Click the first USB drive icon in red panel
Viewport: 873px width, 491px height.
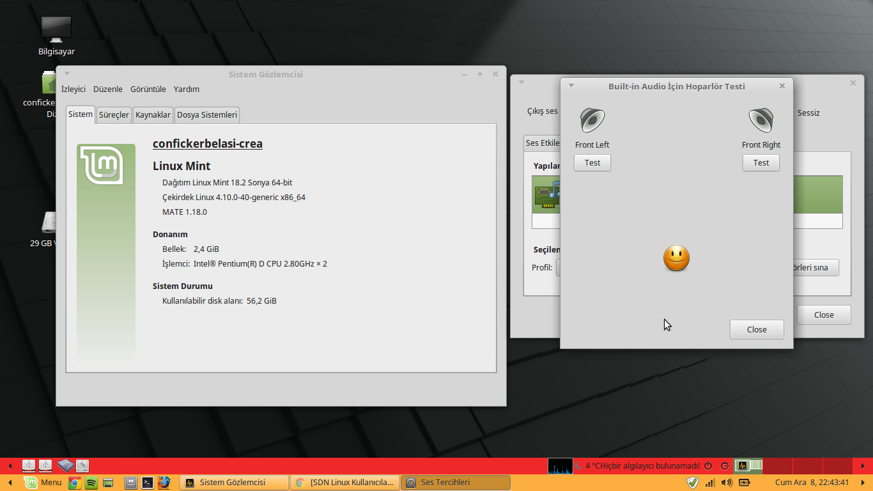pyautogui.click(x=29, y=466)
